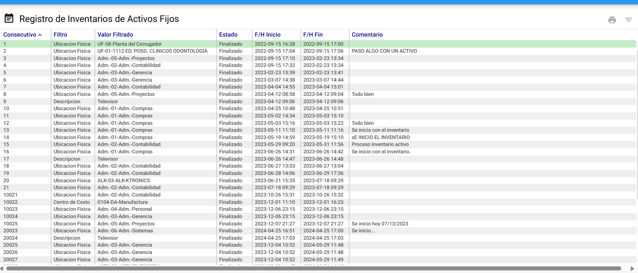Select consecutivo 10021 cell
Image resolution: width=638 pixels, height=273 pixels.
click(x=11, y=195)
